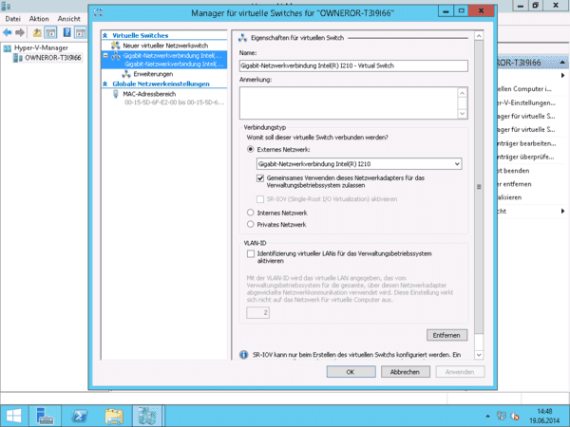Screen dimensions: 570x427
Task: Select the Internes Netzwerk radio button
Action: point(251,213)
